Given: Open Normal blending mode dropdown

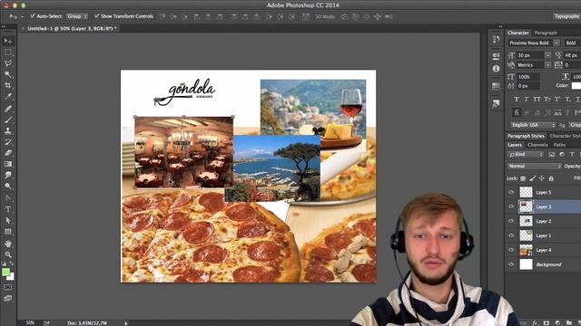Looking at the screenshot, I should 534,167.
